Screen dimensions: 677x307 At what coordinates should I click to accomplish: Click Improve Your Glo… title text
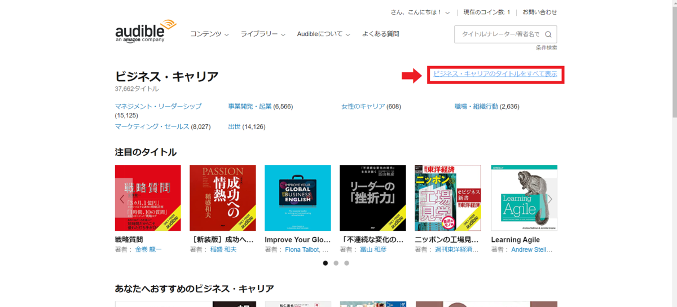297,239
